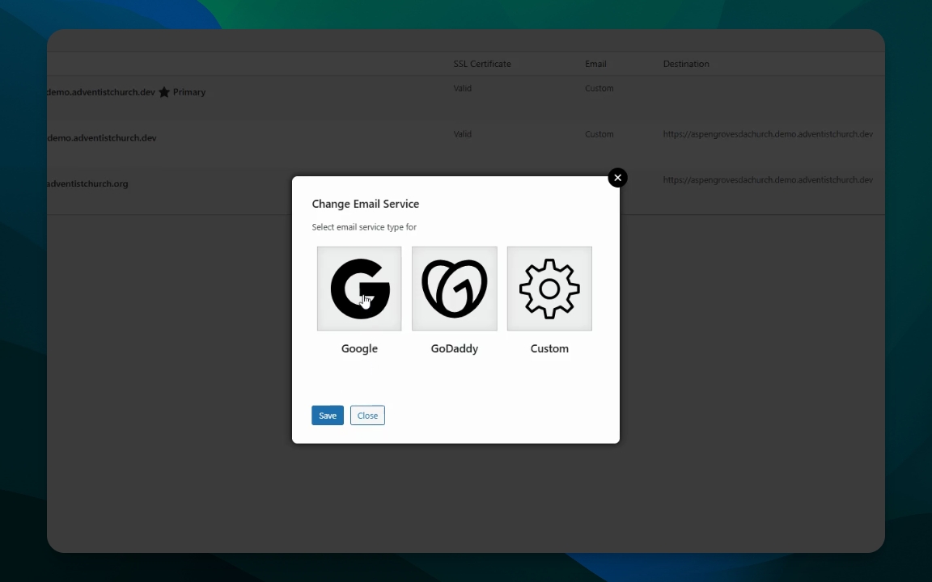The height and width of the screenshot is (582, 932).
Task: Click Custom email in Primary domain row
Action: tap(599, 88)
